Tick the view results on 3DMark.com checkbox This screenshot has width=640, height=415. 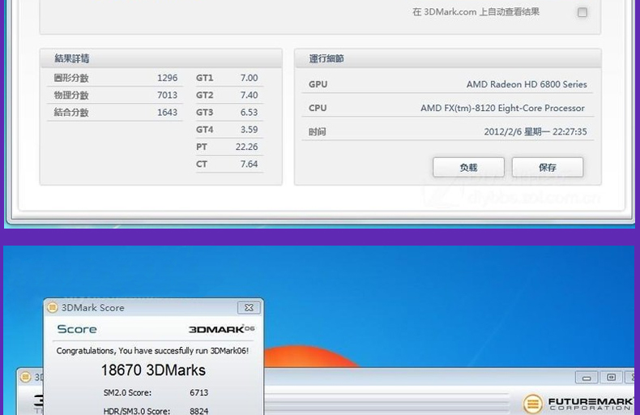pyautogui.click(x=582, y=12)
